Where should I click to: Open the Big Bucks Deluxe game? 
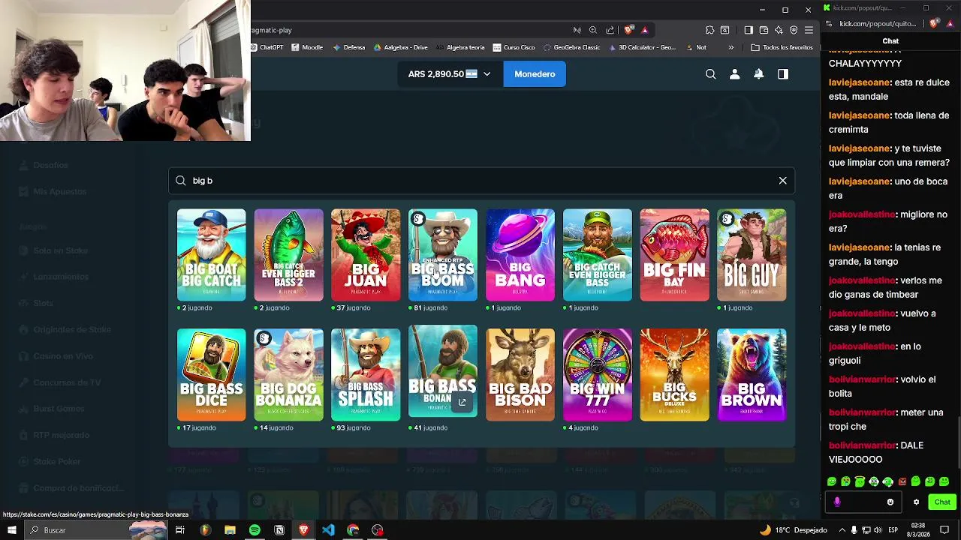click(674, 375)
